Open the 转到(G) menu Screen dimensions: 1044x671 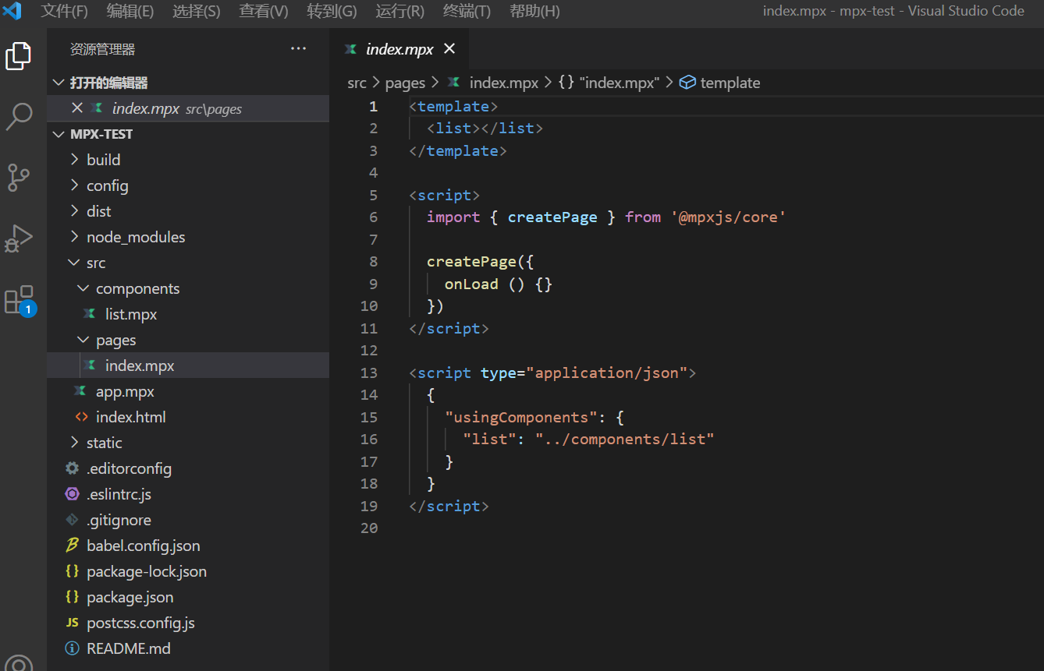pyautogui.click(x=332, y=11)
